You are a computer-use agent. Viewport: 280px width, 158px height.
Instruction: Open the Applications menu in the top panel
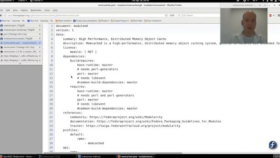(x=7, y=1)
